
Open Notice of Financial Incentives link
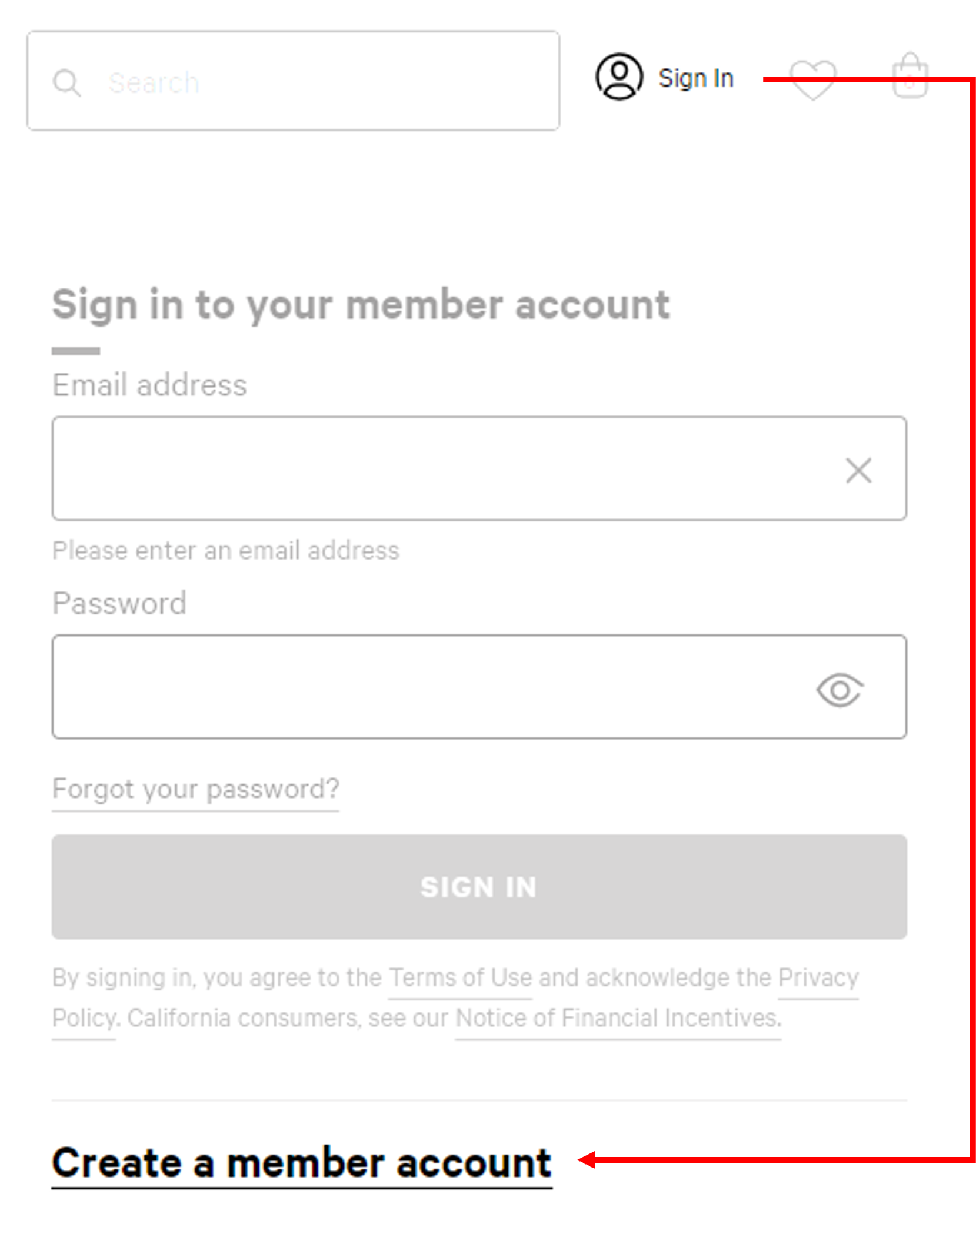pos(618,1019)
